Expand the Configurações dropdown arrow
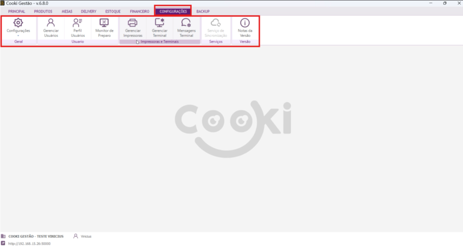The width and height of the screenshot is (463, 247). (18, 35)
